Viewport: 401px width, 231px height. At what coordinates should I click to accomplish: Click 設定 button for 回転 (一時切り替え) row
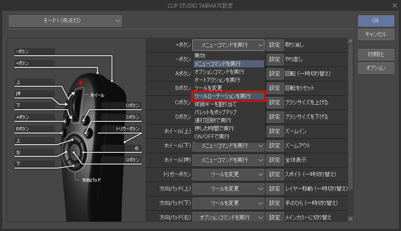pos(275,74)
